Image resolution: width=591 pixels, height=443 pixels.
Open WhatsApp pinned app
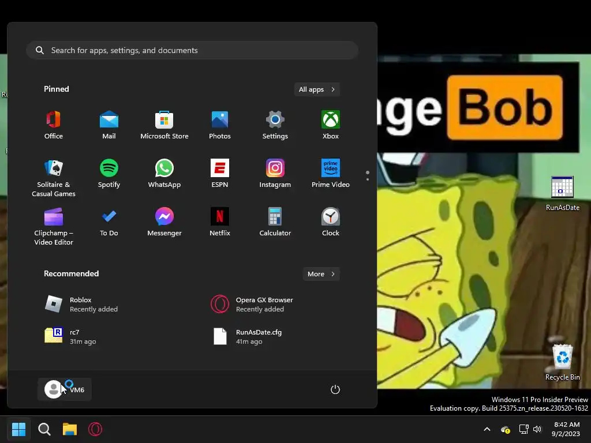(x=164, y=174)
